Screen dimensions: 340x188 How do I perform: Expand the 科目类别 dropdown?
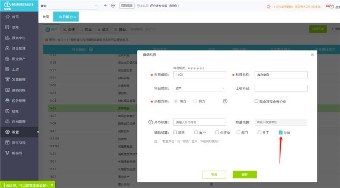click(x=199, y=88)
